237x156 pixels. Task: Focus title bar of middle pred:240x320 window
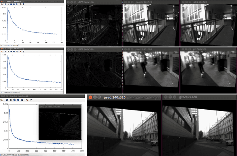[151, 50]
